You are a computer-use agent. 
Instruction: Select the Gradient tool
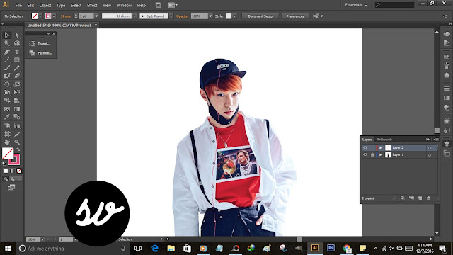[x=17, y=109]
